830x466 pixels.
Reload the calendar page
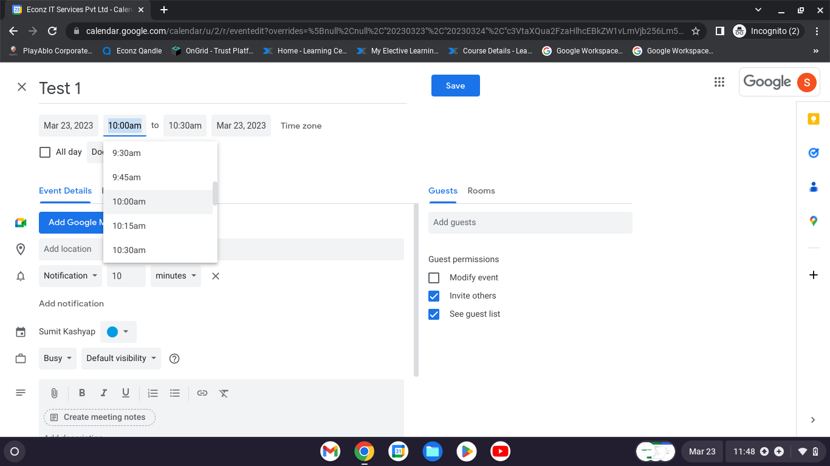tap(52, 31)
